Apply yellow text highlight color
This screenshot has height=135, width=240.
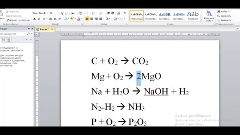pos(72,19)
